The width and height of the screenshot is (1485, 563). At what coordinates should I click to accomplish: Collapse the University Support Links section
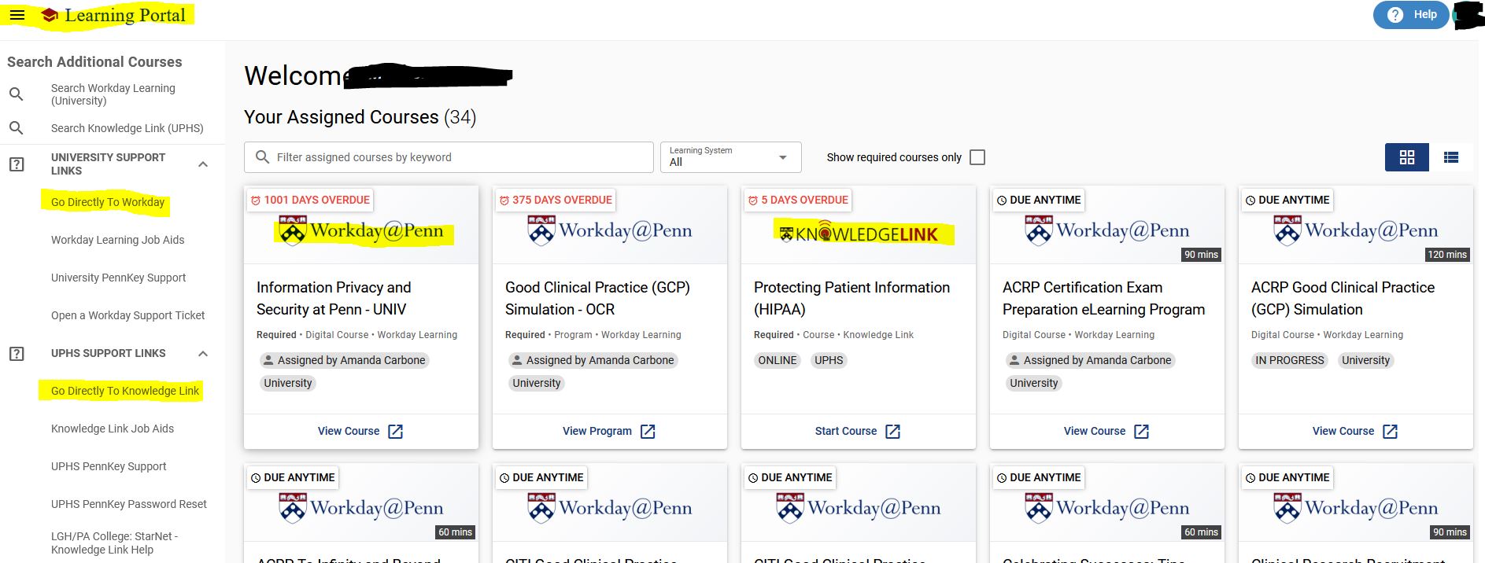pos(203,164)
